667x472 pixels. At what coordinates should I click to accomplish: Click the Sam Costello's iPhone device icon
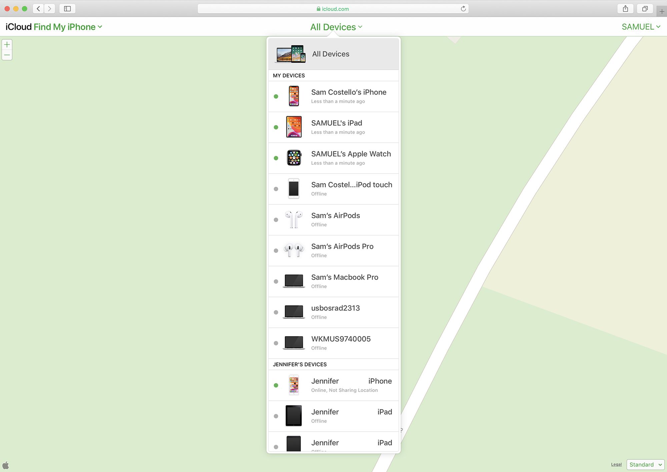tap(294, 96)
